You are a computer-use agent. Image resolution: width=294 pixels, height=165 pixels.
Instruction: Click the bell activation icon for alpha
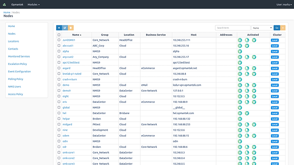point(240,51)
